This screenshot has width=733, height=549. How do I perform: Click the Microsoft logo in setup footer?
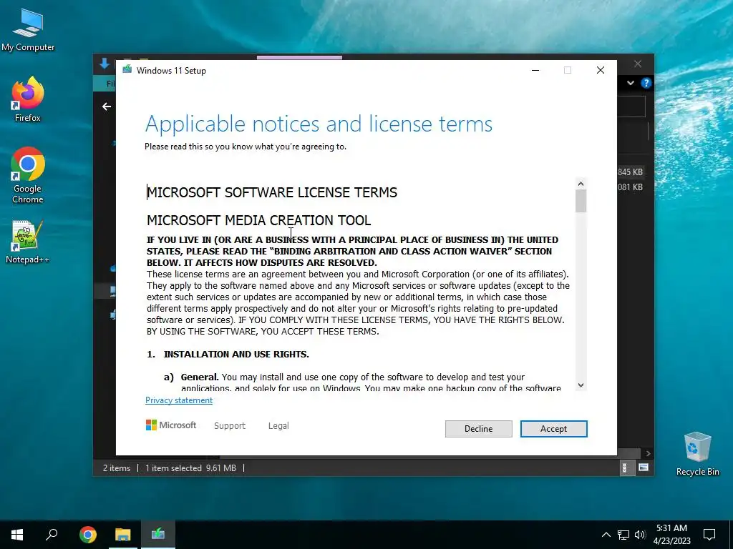(171, 425)
